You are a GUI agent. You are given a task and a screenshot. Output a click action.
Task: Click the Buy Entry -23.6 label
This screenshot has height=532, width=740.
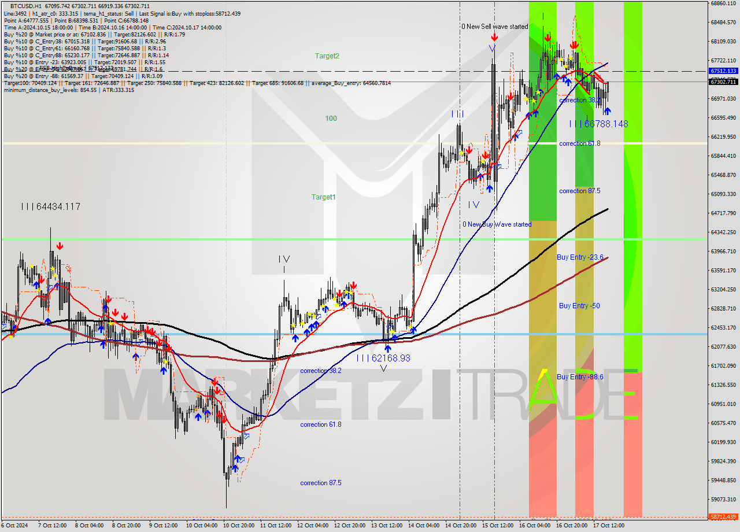pos(580,257)
